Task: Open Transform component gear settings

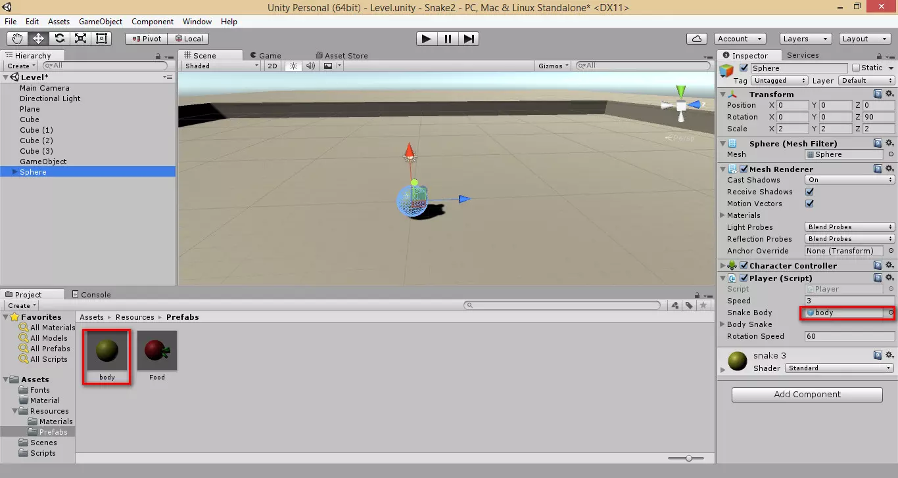Action: click(x=889, y=95)
